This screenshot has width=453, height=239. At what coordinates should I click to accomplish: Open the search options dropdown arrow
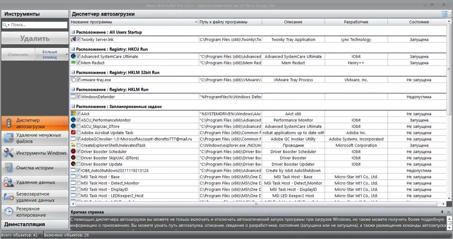9,25
